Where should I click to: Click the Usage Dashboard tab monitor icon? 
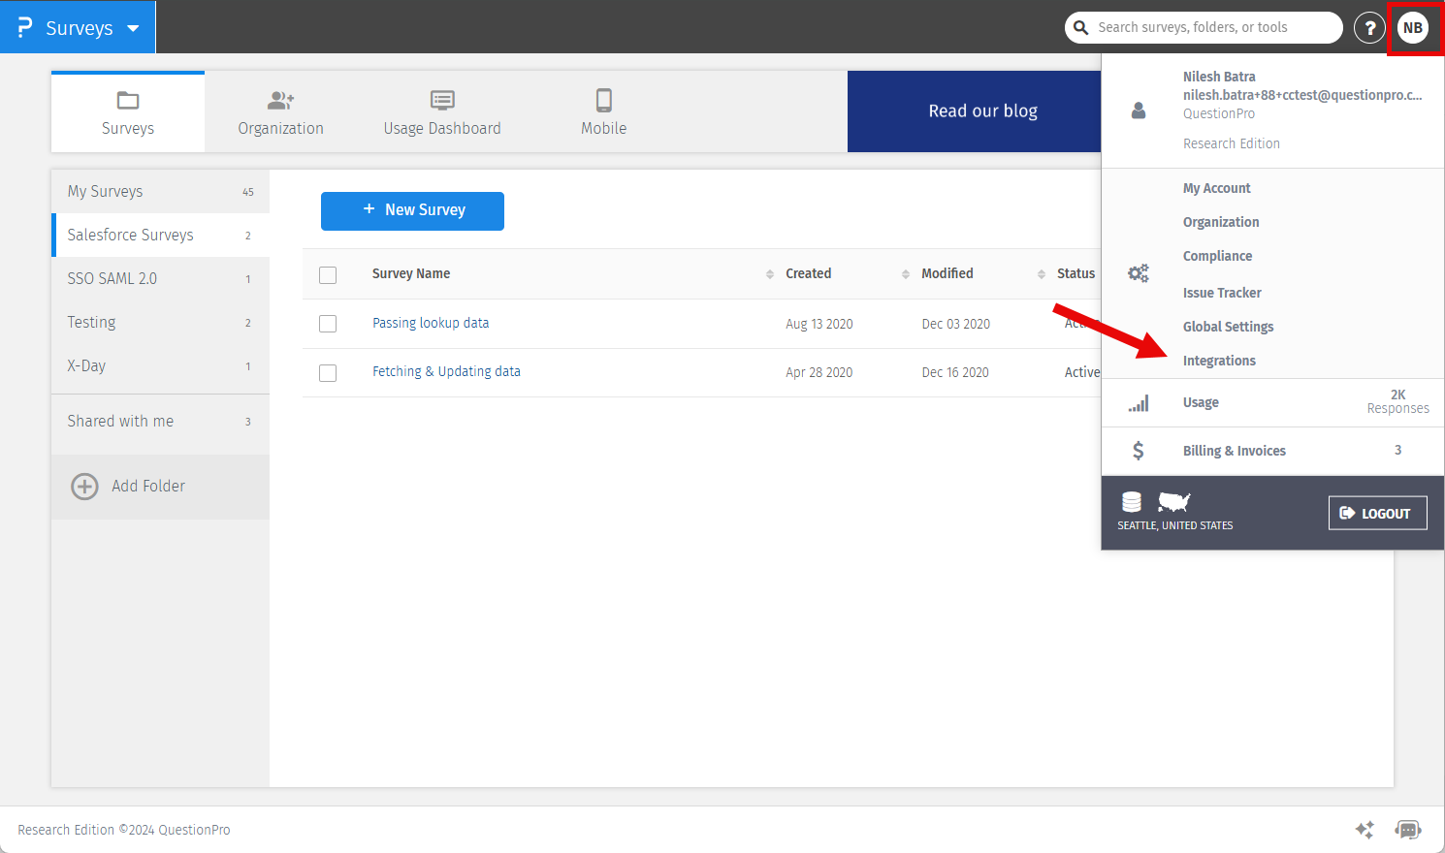442,100
